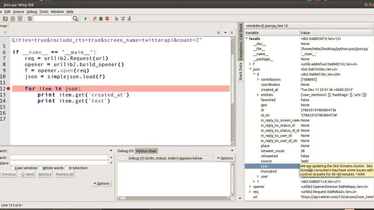This screenshot has width=374, height=210.
Task: Toggle the In Selection checkbox
Action: [x=66, y=168]
